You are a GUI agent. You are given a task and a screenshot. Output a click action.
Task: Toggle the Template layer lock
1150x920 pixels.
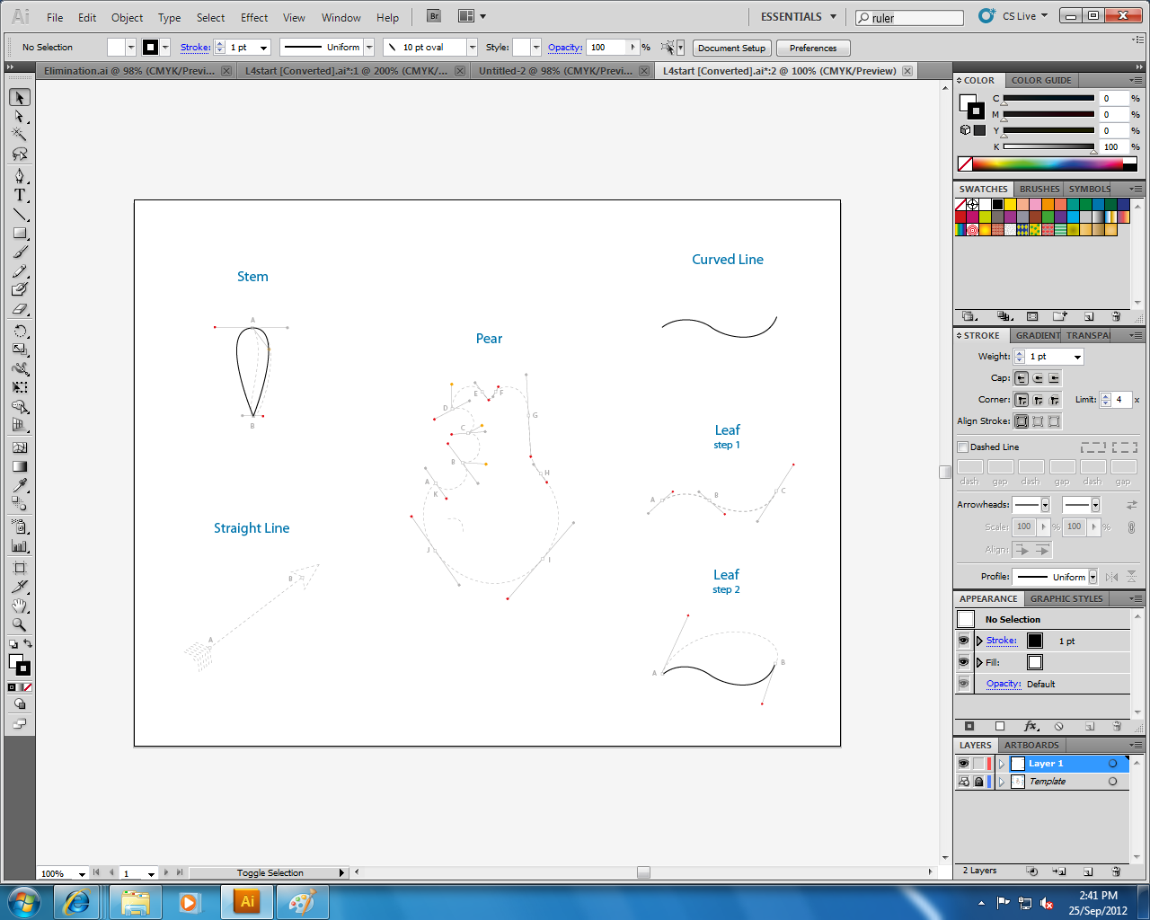click(978, 782)
